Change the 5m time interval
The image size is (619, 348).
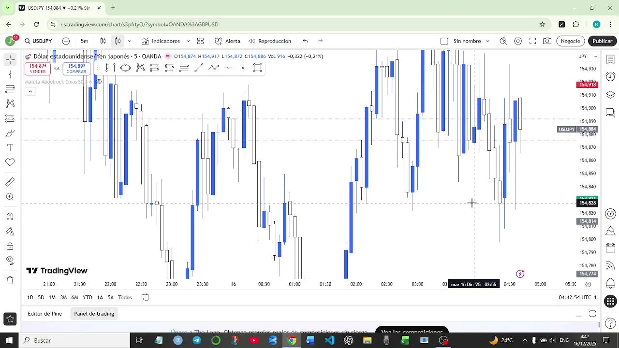(85, 41)
